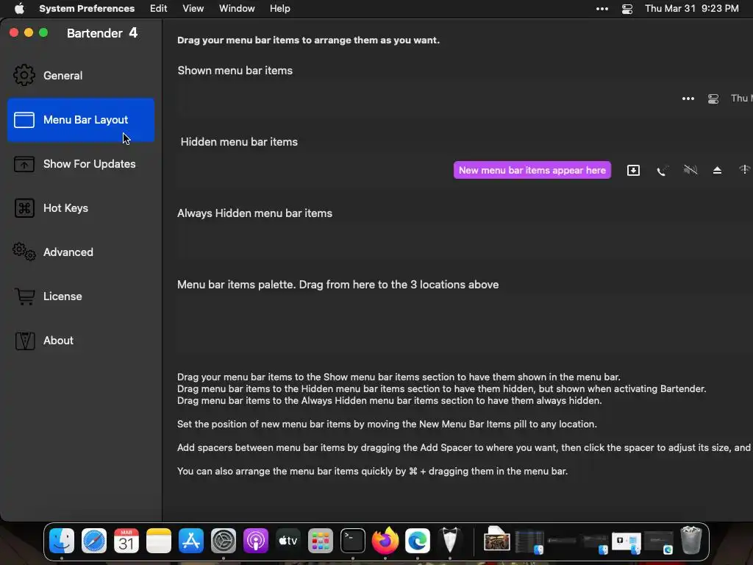Open the System Preferences app menu

(87, 9)
